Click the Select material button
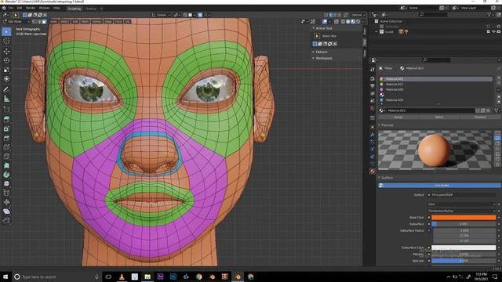Screen dimensions: 502x282 click(439, 117)
